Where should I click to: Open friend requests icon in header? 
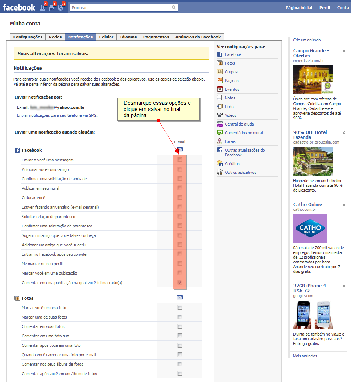43,8
